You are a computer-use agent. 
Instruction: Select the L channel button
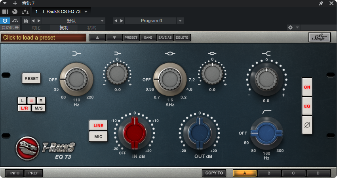[x=22, y=100]
